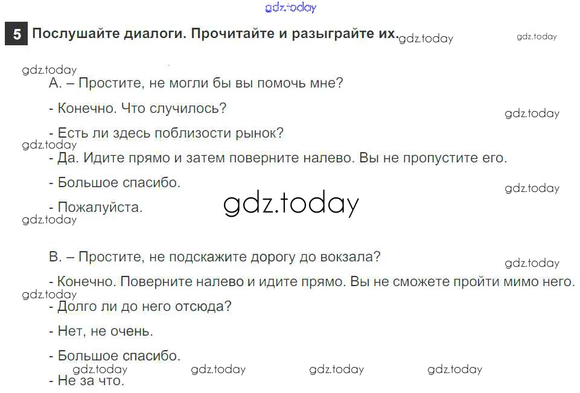The image size is (580, 393).
Task: Click the question "Долго ли до него отсюда?"
Action: tap(141, 306)
